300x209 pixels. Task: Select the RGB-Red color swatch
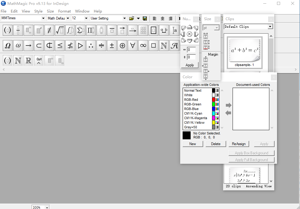[214, 100]
